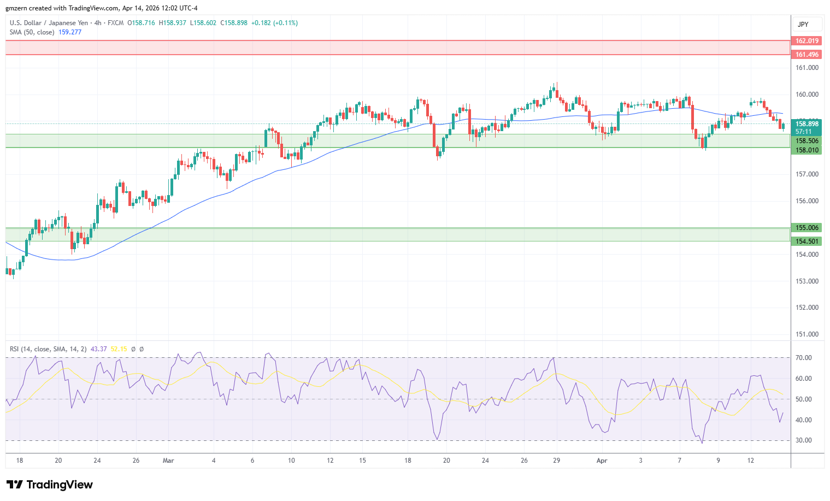Click the 157.000 price axis tick
The height and width of the screenshot is (501, 830).
pyautogui.click(x=807, y=174)
